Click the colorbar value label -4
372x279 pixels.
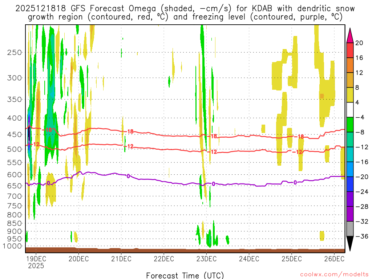[360, 117]
